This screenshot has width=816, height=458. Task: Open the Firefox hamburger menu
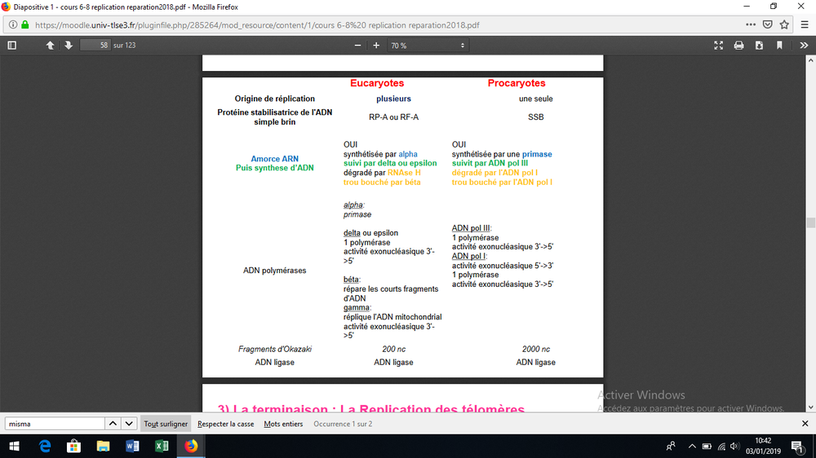(805, 25)
